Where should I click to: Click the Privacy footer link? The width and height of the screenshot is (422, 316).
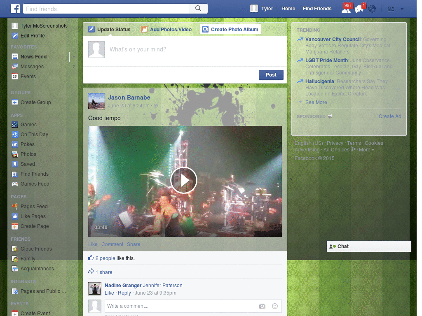click(335, 143)
